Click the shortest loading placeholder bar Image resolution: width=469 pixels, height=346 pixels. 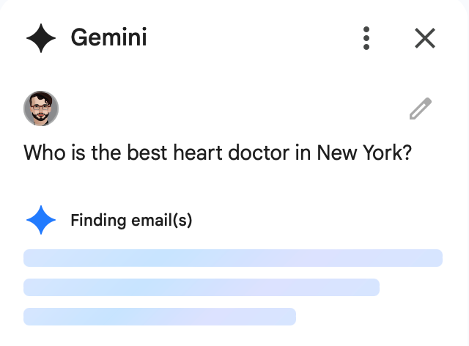(160, 317)
